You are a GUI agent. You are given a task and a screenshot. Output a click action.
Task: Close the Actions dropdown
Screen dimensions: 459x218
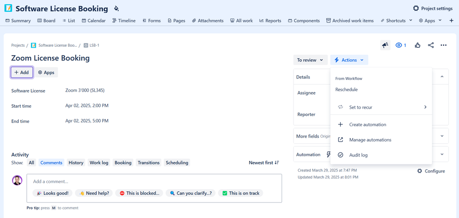[349, 60]
